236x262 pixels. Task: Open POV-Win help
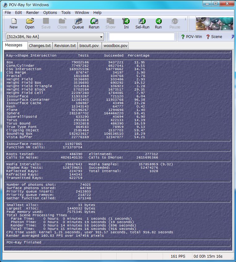(191, 37)
